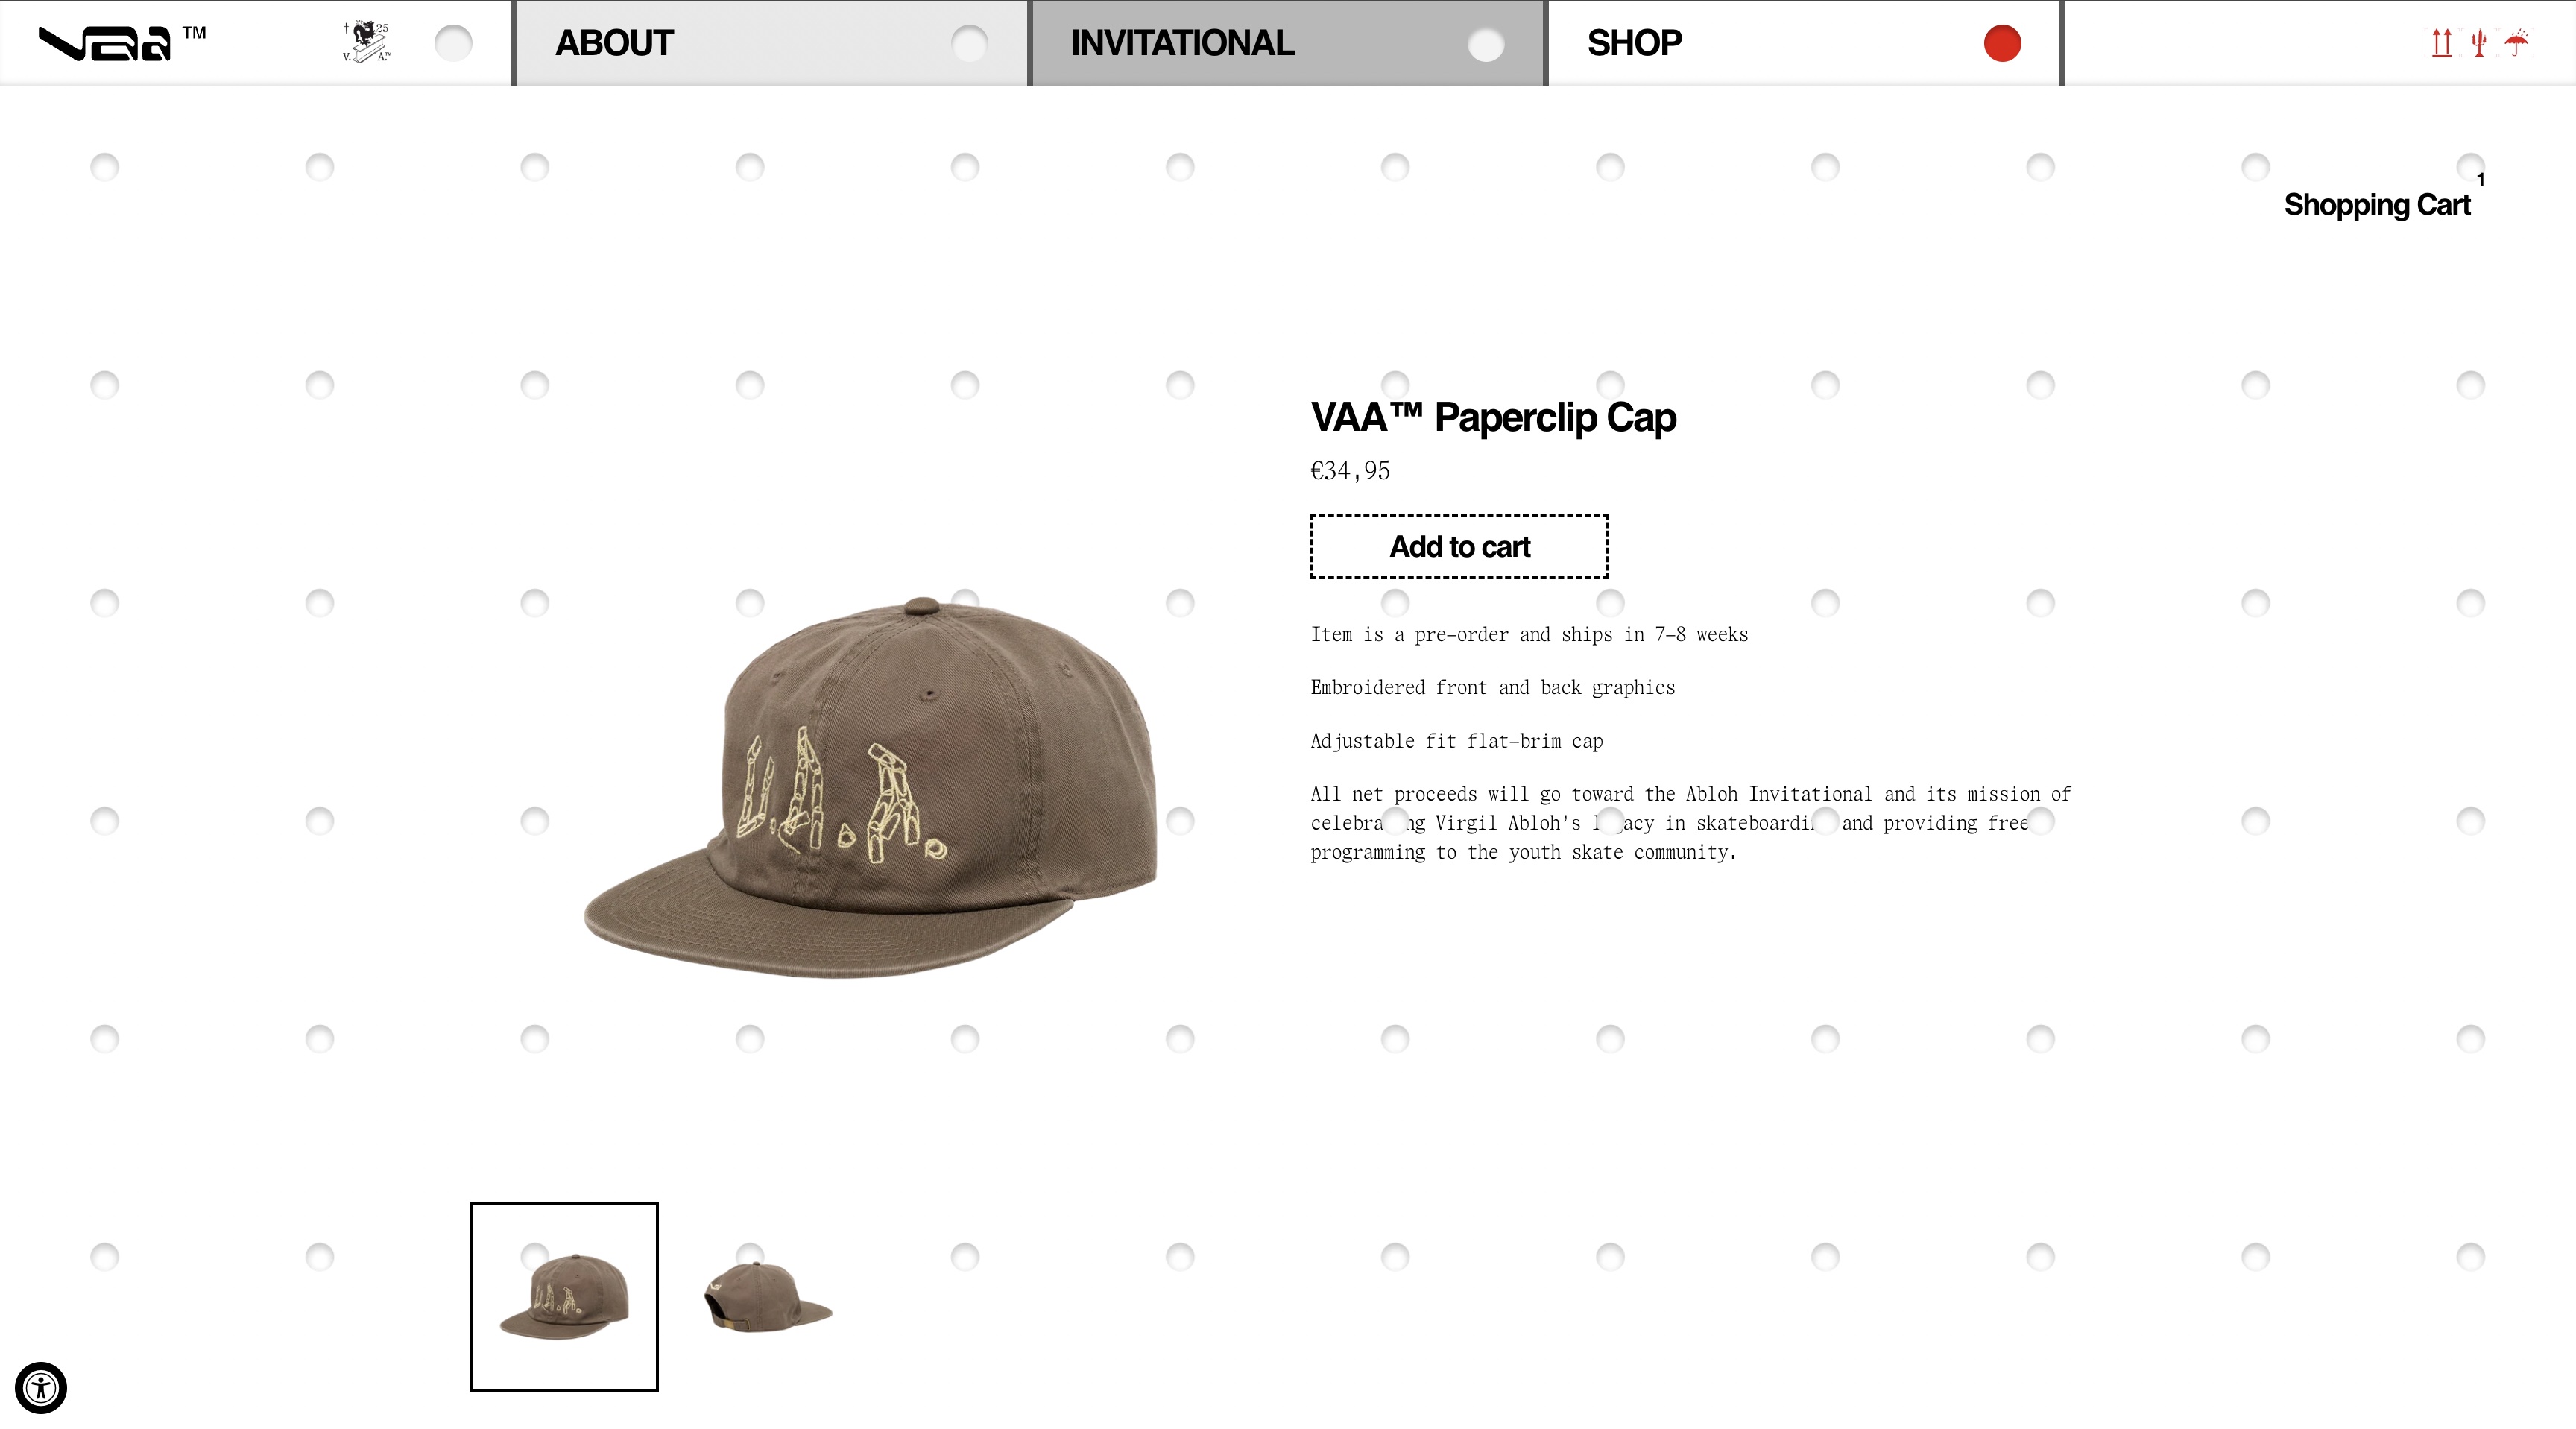Click the small crest emblem icon
Viewport: 2576px width, 1429px height.
click(367, 42)
